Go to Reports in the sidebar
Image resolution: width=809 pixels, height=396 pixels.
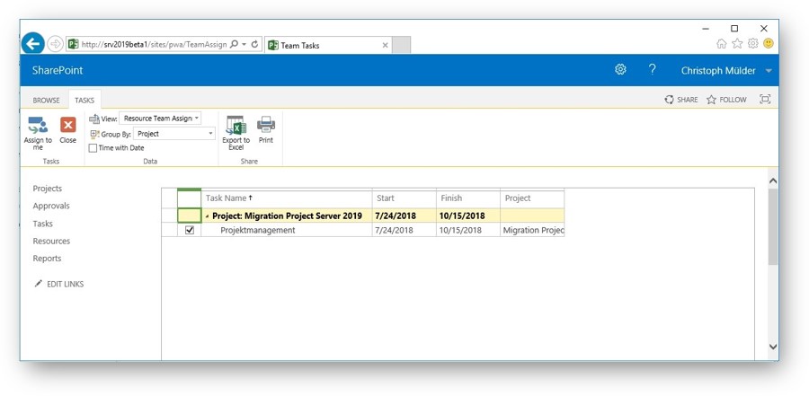point(47,259)
